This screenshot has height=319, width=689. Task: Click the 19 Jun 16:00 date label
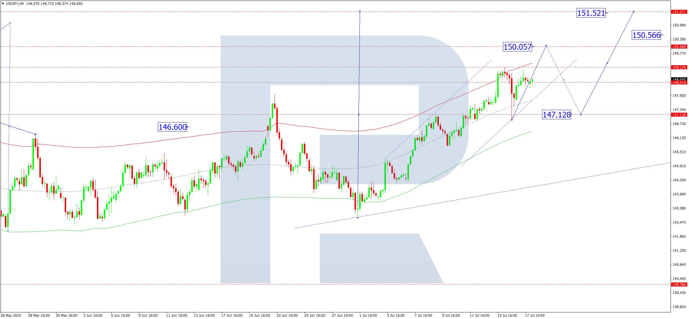[x=259, y=315]
